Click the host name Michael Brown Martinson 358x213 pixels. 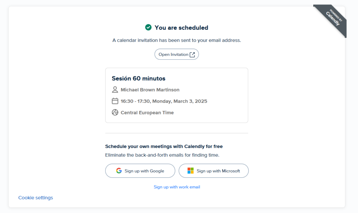click(150, 90)
